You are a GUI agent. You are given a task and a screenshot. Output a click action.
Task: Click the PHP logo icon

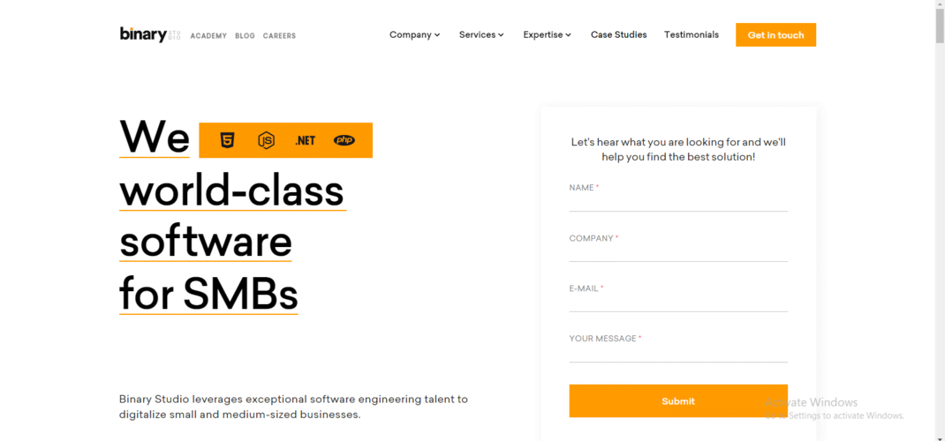(344, 140)
